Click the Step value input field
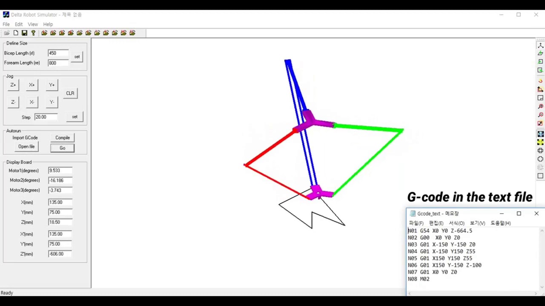The height and width of the screenshot is (306, 545). (x=46, y=117)
